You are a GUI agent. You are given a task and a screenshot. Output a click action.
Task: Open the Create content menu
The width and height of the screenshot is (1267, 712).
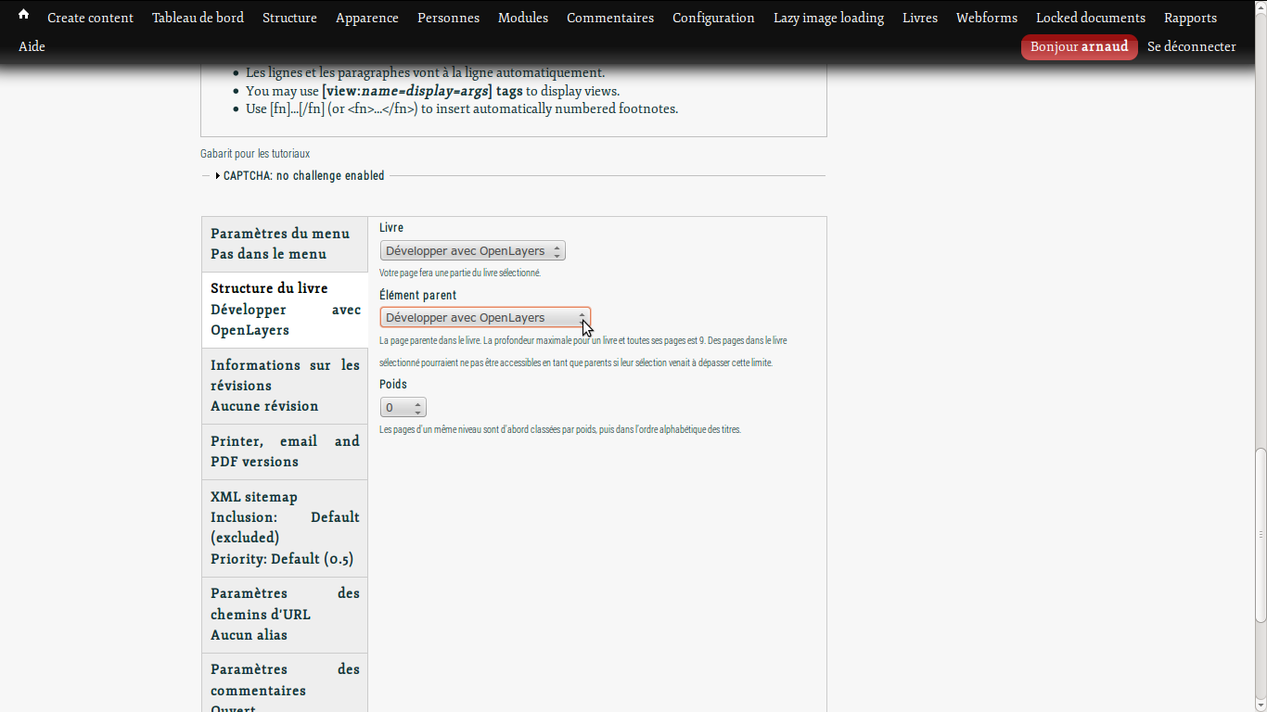click(90, 18)
